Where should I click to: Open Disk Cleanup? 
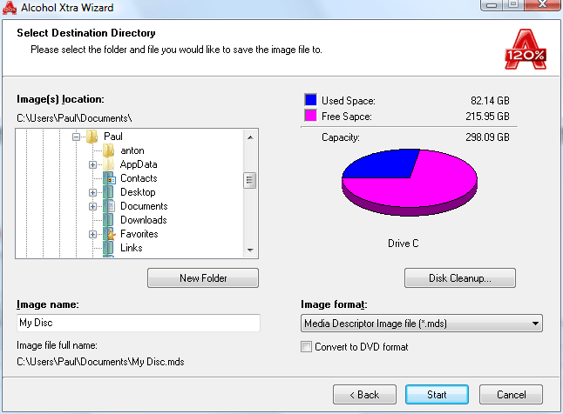click(x=460, y=277)
